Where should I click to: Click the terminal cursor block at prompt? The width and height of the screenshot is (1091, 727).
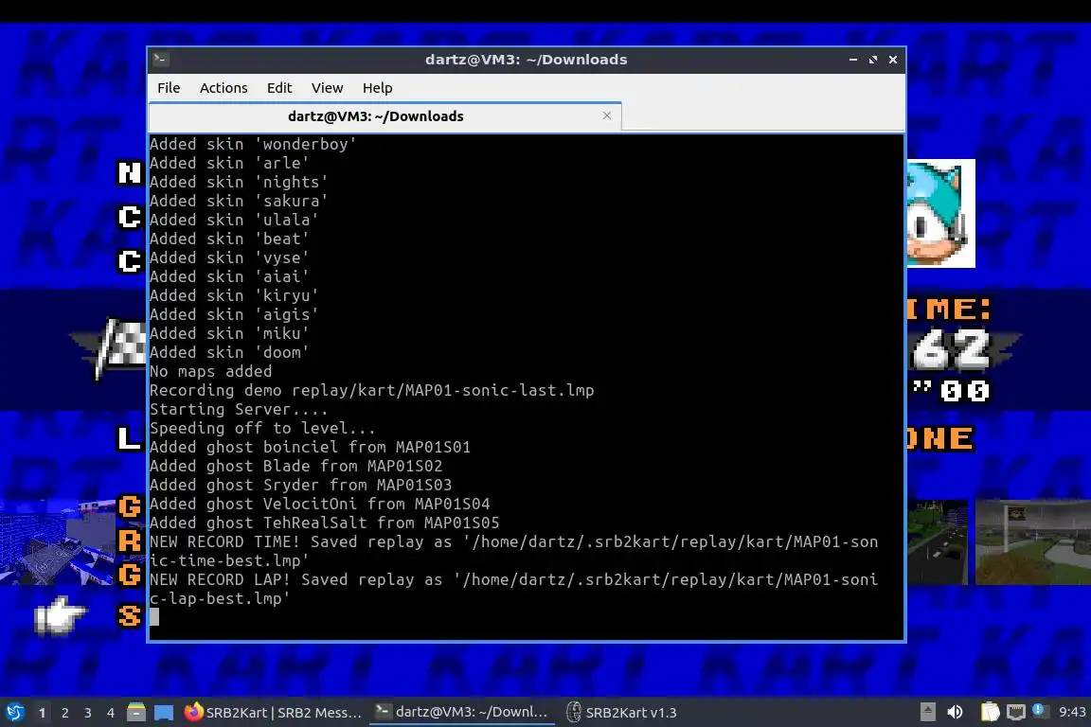coord(154,617)
